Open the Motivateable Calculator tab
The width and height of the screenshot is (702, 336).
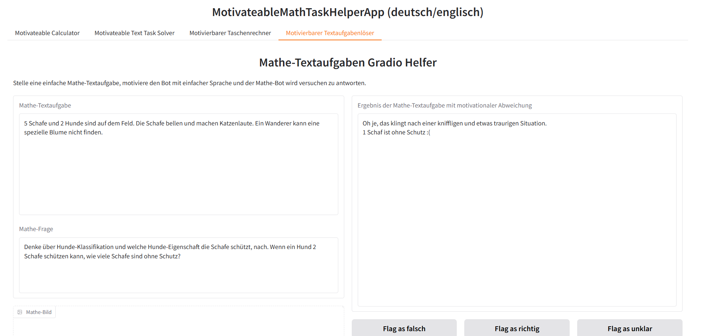(47, 33)
